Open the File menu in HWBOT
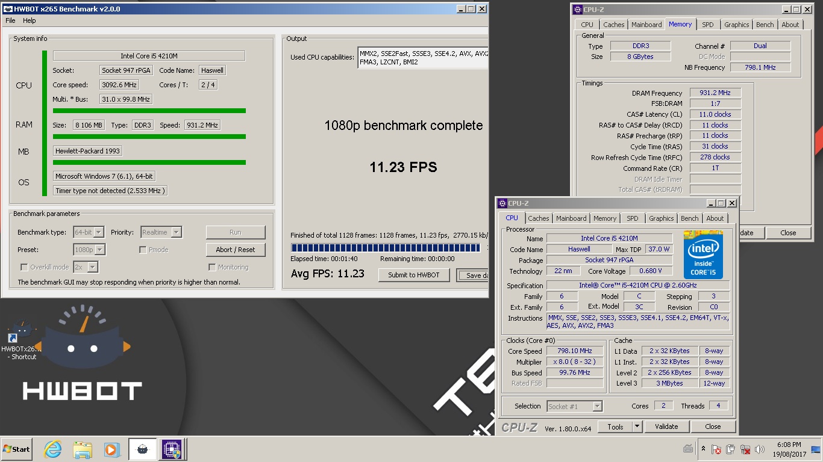The height and width of the screenshot is (462, 823). (x=10, y=20)
